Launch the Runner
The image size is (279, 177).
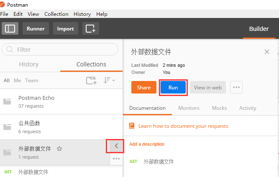[36, 28]
